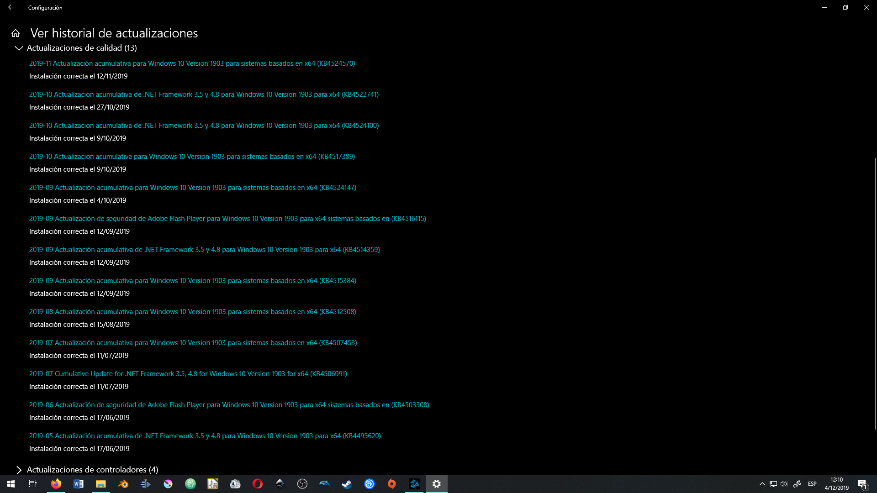Open the taskbar clock and calendar

point(836,484)
